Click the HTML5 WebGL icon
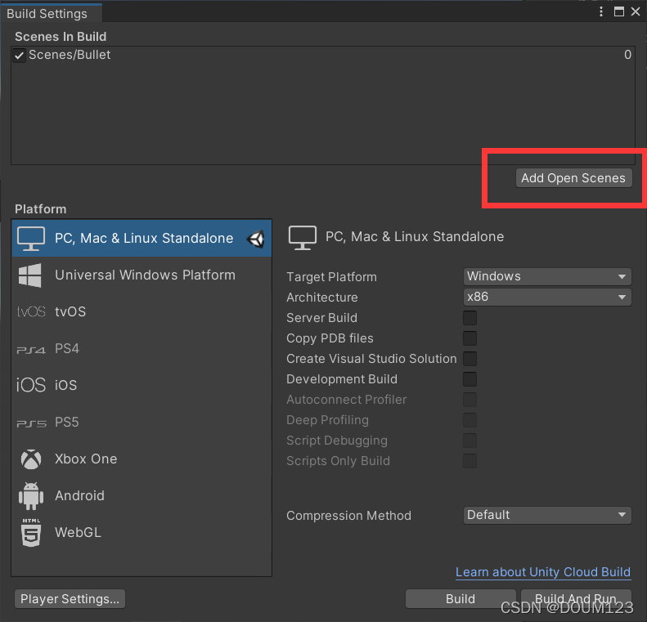This screenshot has height=622, width=647. pos(31,533)
